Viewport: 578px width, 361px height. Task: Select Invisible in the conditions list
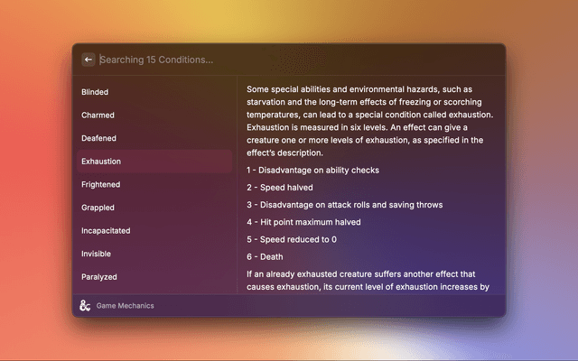97,254
